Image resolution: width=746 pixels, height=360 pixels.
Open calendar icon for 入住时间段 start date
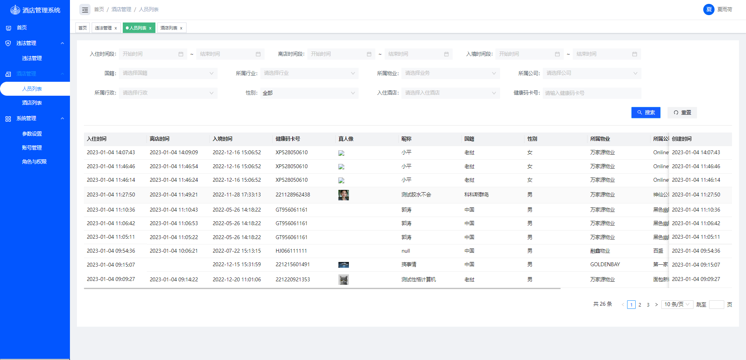[x=181, y=54]
